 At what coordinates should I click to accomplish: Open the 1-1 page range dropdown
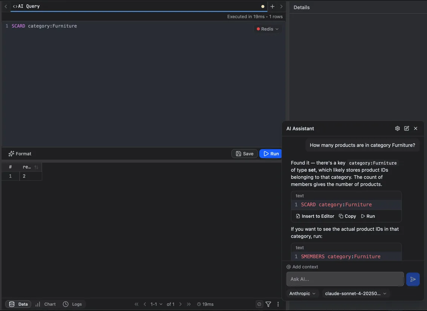coord(156,304)
